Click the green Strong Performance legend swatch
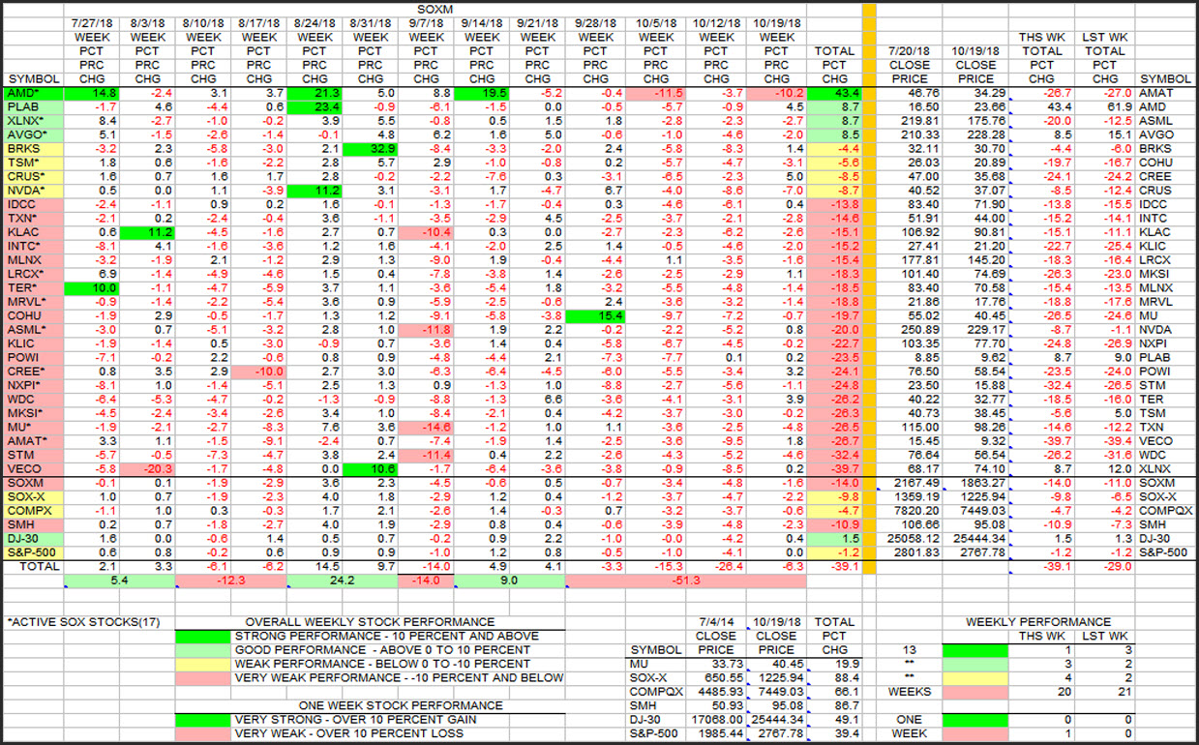This screenshot has height=745, width=1199. coord(203,636)
